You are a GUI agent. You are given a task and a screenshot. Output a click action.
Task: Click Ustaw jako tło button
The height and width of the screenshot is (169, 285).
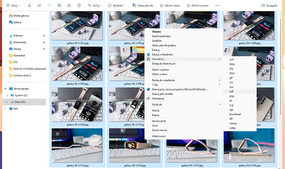[143, 6]
